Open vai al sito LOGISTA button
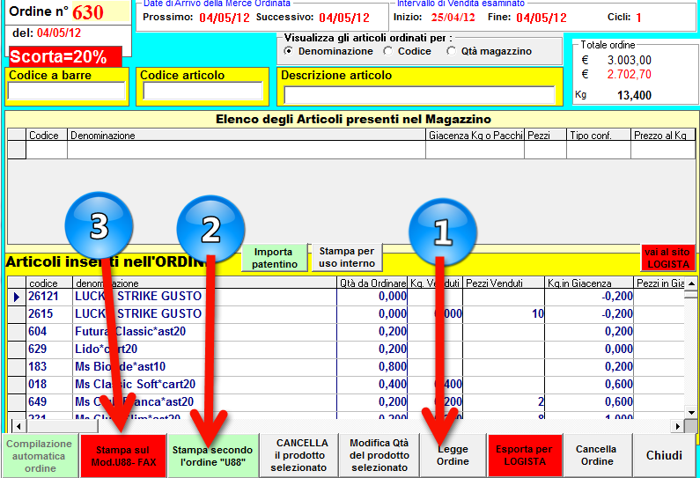The width and height of the screenshot is (700, 478). [668, 258]
